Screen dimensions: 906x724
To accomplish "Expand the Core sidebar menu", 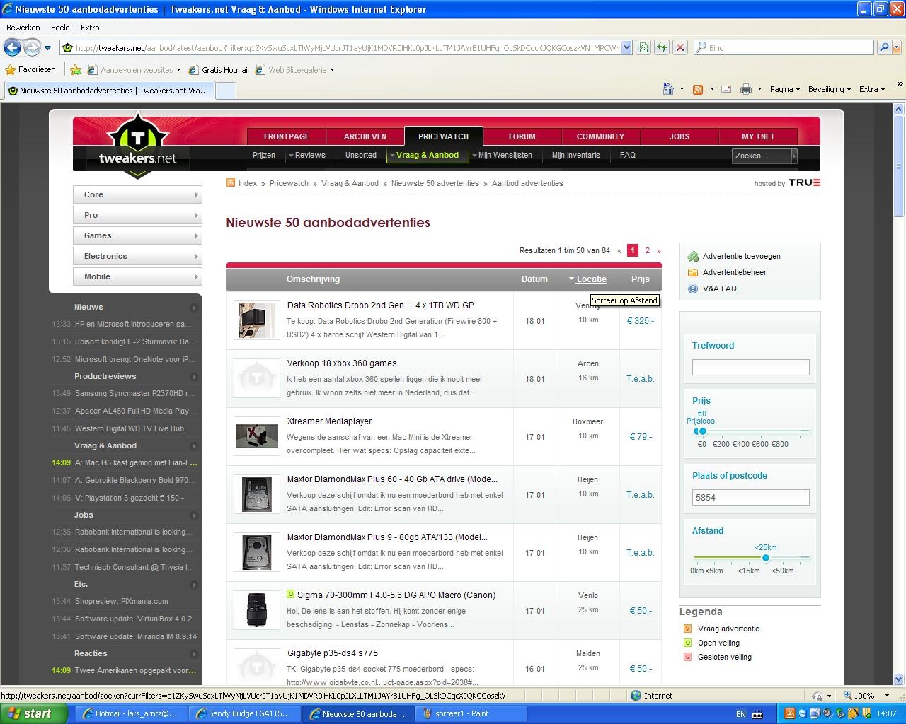I will [137, 194].
